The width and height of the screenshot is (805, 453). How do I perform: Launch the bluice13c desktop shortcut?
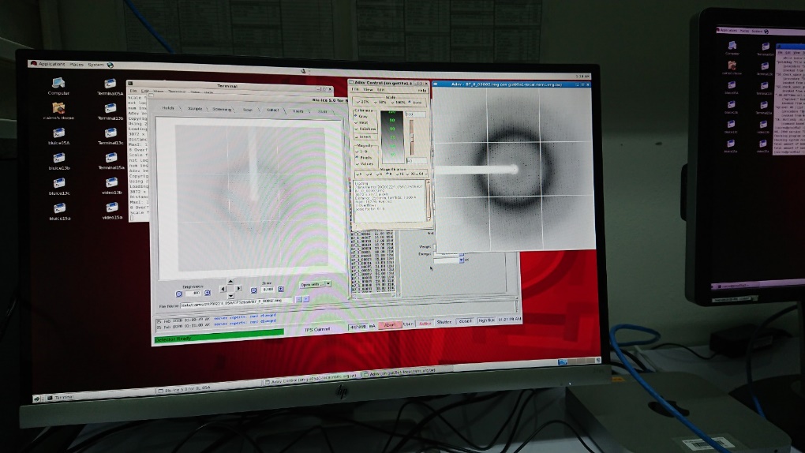click(x=59, y=182)
